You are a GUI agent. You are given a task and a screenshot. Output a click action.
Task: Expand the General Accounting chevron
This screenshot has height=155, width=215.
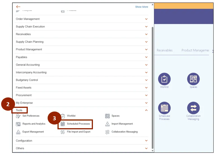pyautogui.click(x=146, y=65)
